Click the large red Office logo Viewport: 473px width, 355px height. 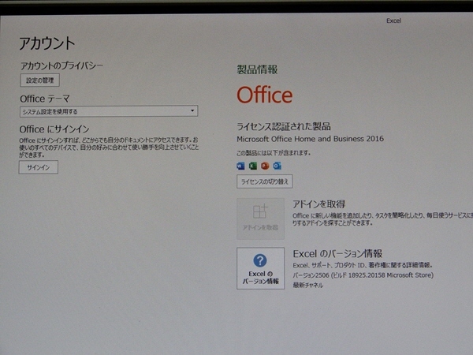(265, 95)
